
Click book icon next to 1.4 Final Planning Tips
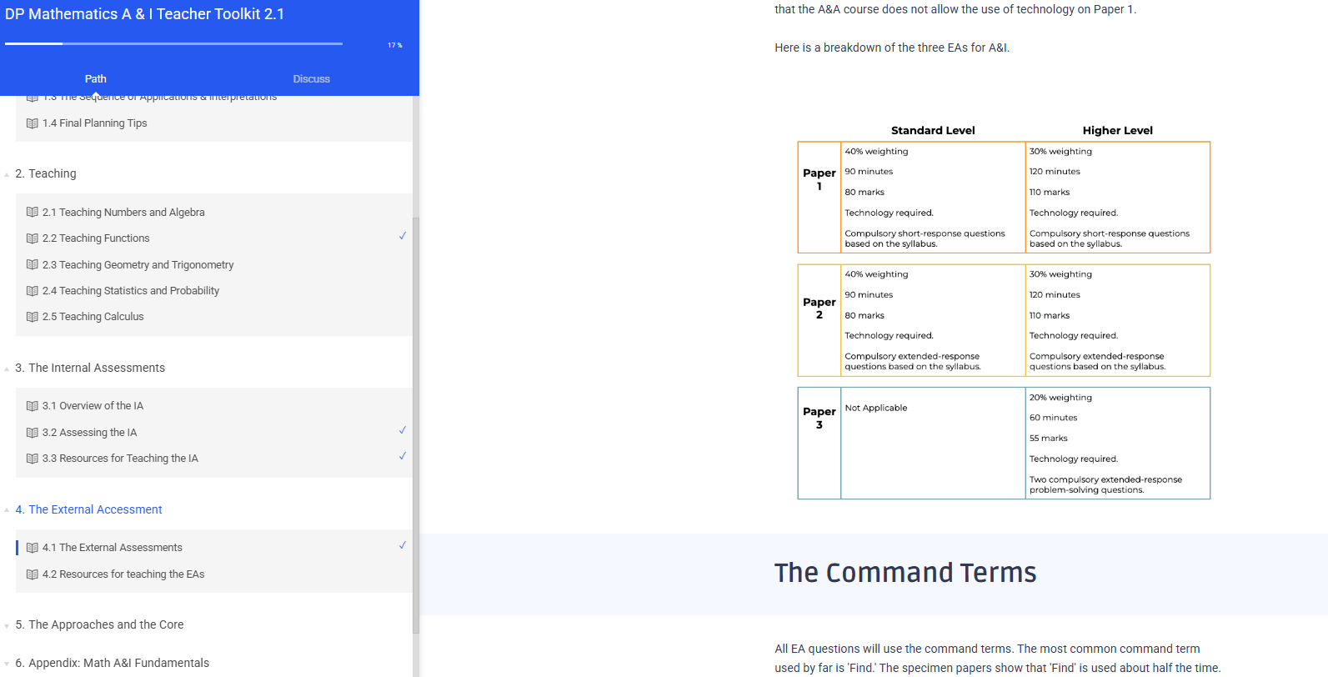pyautogui.click(x=32, y=123)
